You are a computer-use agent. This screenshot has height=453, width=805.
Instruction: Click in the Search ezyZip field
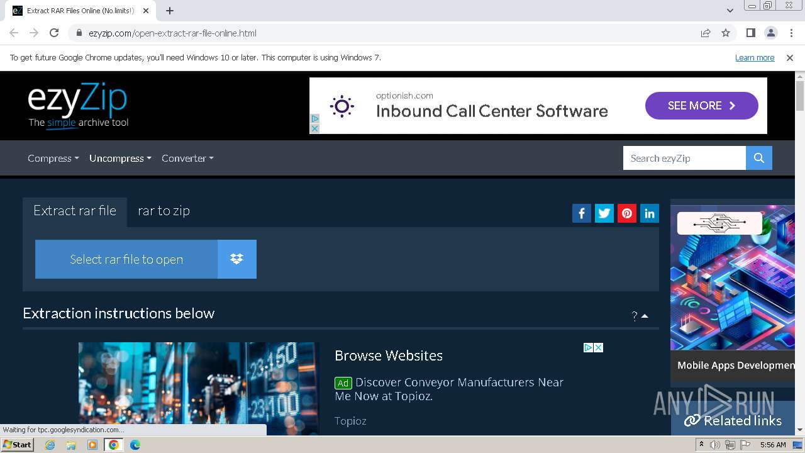[x=684, y=158]
